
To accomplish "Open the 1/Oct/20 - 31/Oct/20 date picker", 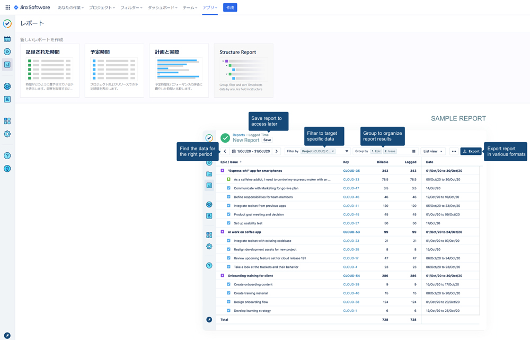I will (251, 151).
